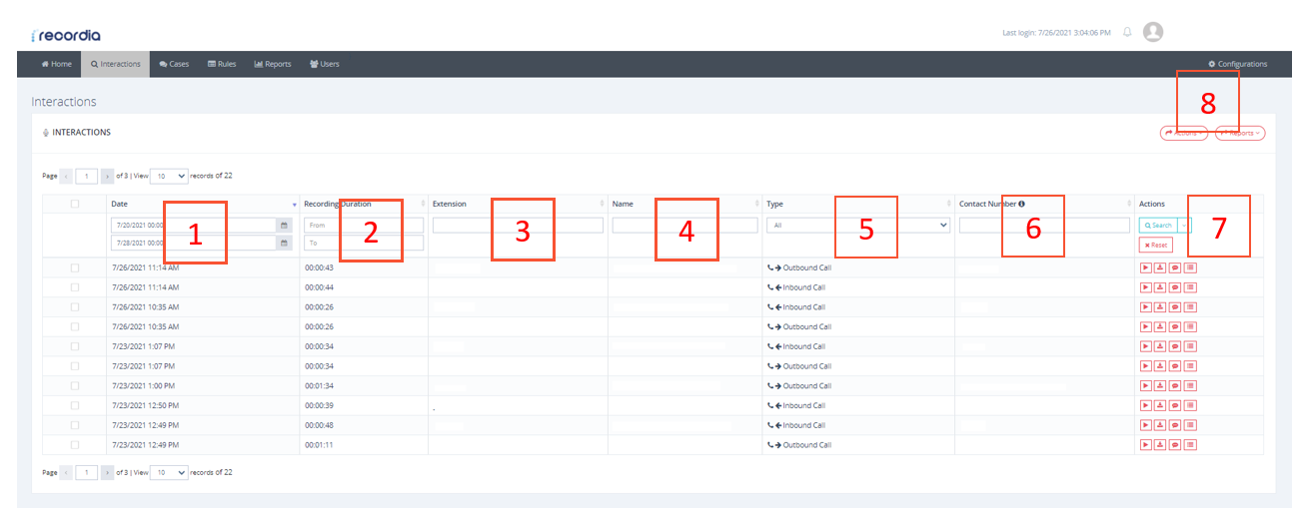Play the 00:00:48 recording

(1145, 425)
